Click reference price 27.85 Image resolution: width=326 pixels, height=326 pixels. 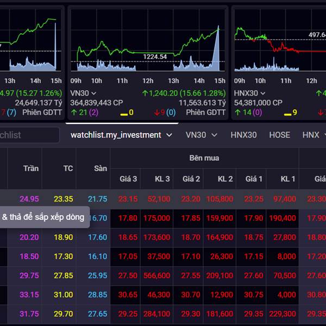coord(64,275)
